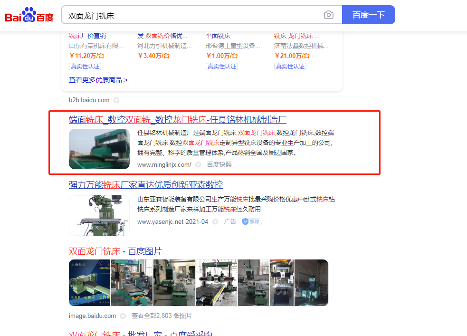
Task: Click www.minglinjx.com/ URL
Action: point(164,164)
